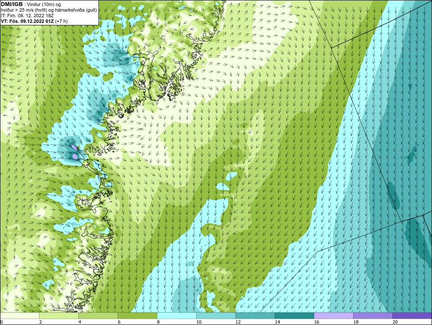The width and height of the screenshot is (432, 325).
Task: Click the 16–18 m/s lavender legend swatch
Action: 334,316
